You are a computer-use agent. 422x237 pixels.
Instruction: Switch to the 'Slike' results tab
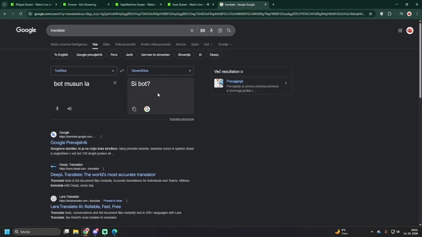tap(106, 44)
